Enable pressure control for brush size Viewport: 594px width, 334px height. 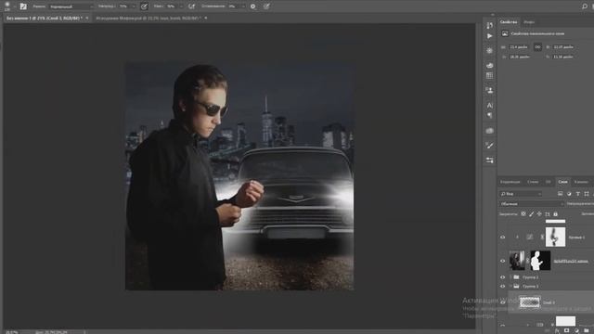click(x=266, y=6)
